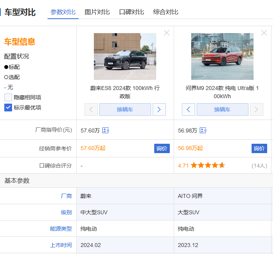Click the right arrow beside 问界M9 换辆车
The height and width of the screenshot is (254, 273).
(x=257, y=109)
